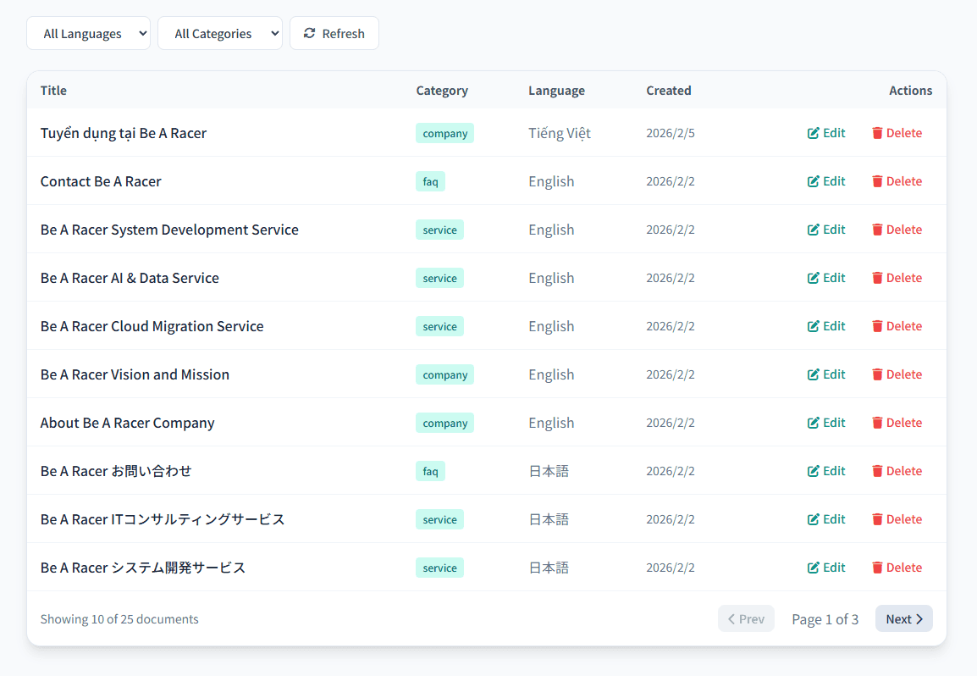Click edit icon for Cloud Migration Service
The width and height of the screenshot is (977, 676).
click(813, 326)
